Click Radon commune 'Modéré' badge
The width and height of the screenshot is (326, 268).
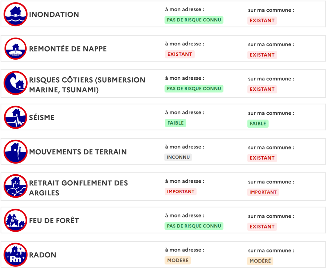[260, 261]
